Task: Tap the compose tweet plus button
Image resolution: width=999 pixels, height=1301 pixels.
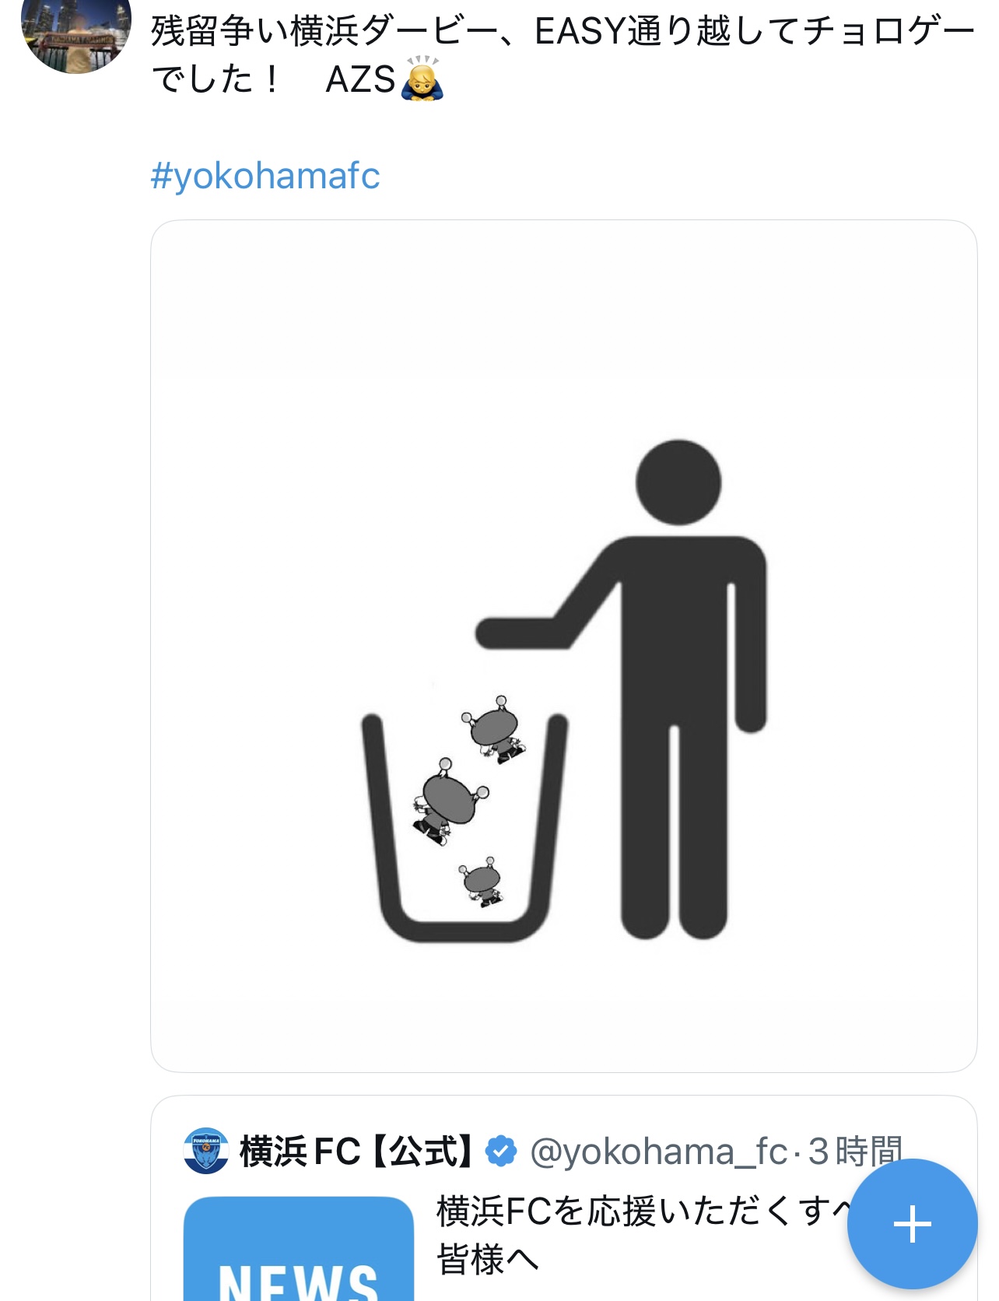Action: (912, 1225)
